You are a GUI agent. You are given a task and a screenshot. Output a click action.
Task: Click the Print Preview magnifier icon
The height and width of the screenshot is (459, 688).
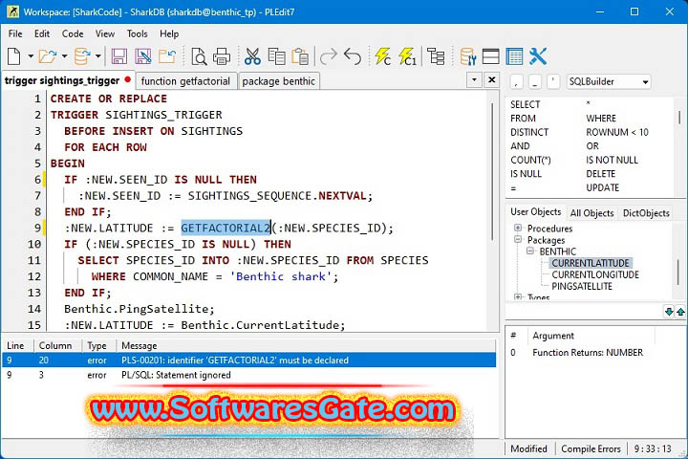pos(199,56)
